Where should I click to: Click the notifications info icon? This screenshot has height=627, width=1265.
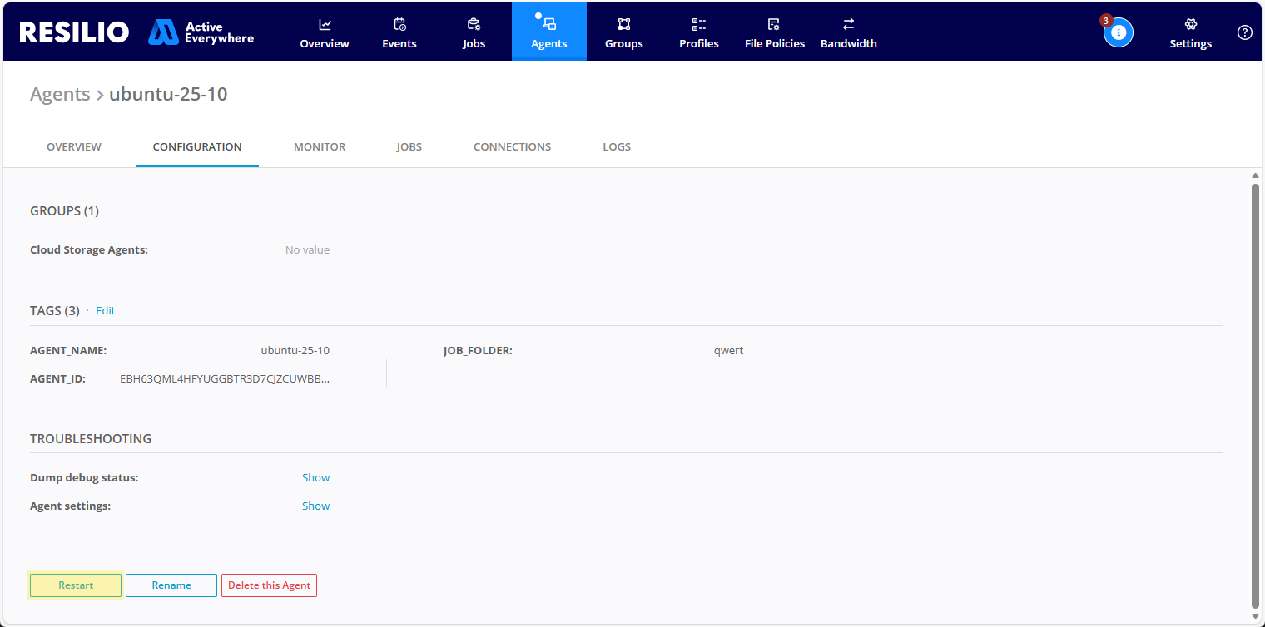pos(1119,32)
